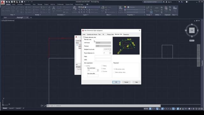Expand the Properties panel flyout
Viewport: 204px width, 115px height.
click(131, 15)
